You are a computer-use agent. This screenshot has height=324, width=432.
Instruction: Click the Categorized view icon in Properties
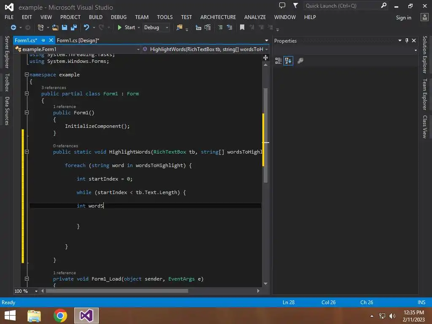(278, 61)
